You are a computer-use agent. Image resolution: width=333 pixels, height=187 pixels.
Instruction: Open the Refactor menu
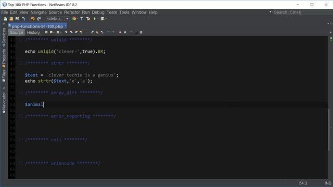[72, 12]
